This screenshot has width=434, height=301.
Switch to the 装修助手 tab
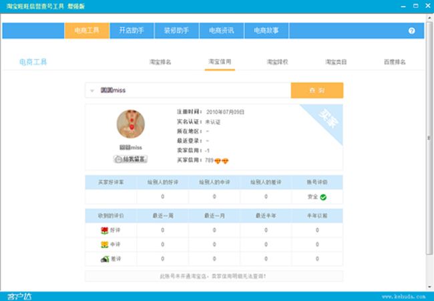(x=176, y=31)
